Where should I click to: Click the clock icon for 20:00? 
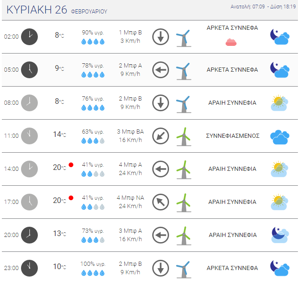pos(29,235)
